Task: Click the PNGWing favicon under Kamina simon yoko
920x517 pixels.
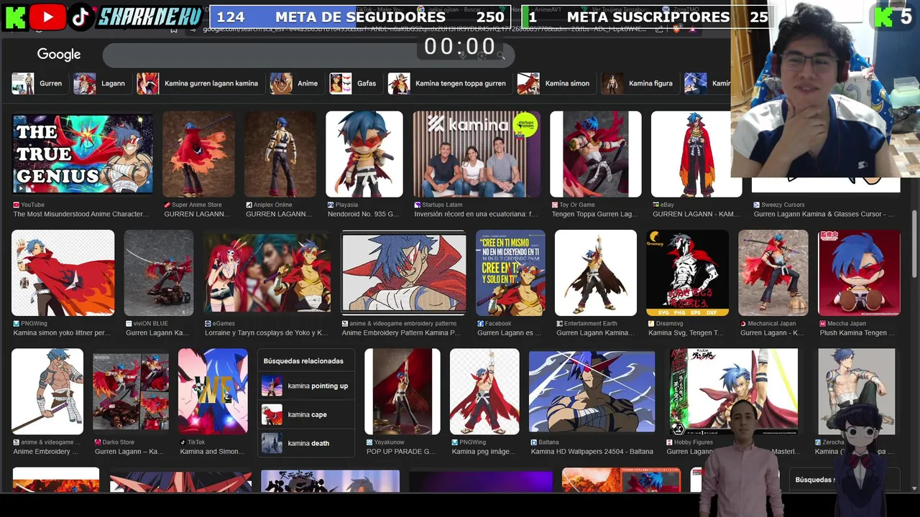Action: [17, 324]
